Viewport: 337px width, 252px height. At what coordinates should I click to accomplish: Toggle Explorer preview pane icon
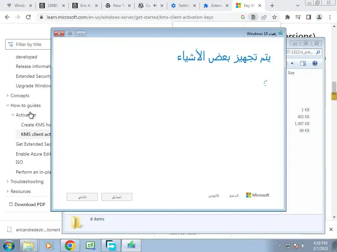[x=303, y=63]
